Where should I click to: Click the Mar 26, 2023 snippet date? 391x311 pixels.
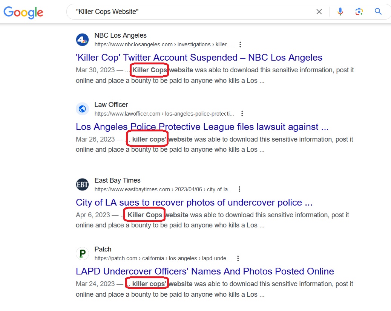[95, 139]
